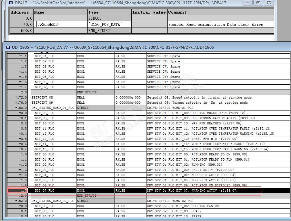Viewport: 291px width, 221px height.
Task: Click the COOLING FAN ON comment cell
Action: [x=218, y=206]
